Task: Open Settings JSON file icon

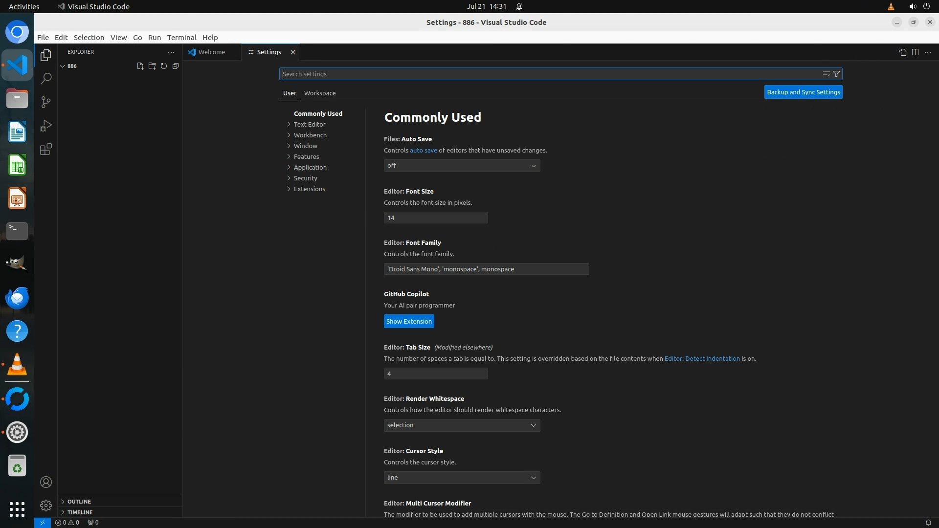Action: coord(902,52)
